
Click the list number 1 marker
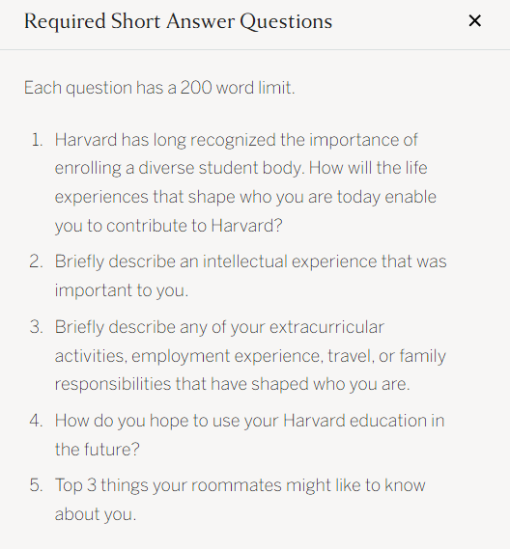click(37, 140)
